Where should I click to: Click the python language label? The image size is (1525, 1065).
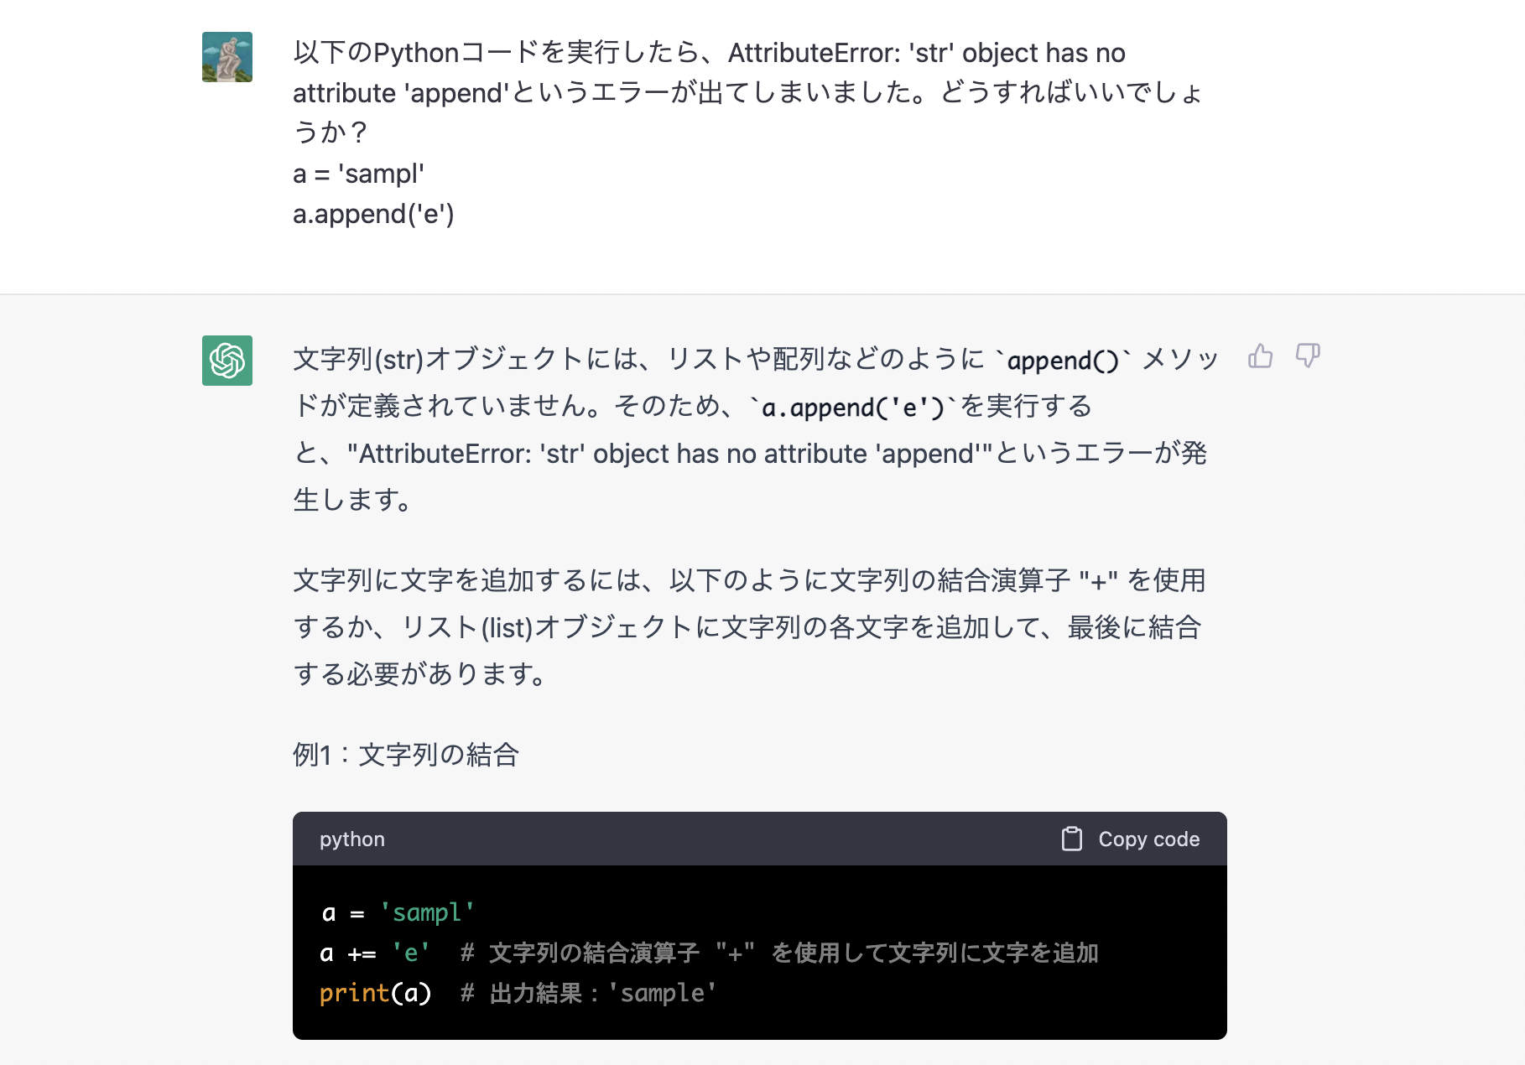[351, 839]
